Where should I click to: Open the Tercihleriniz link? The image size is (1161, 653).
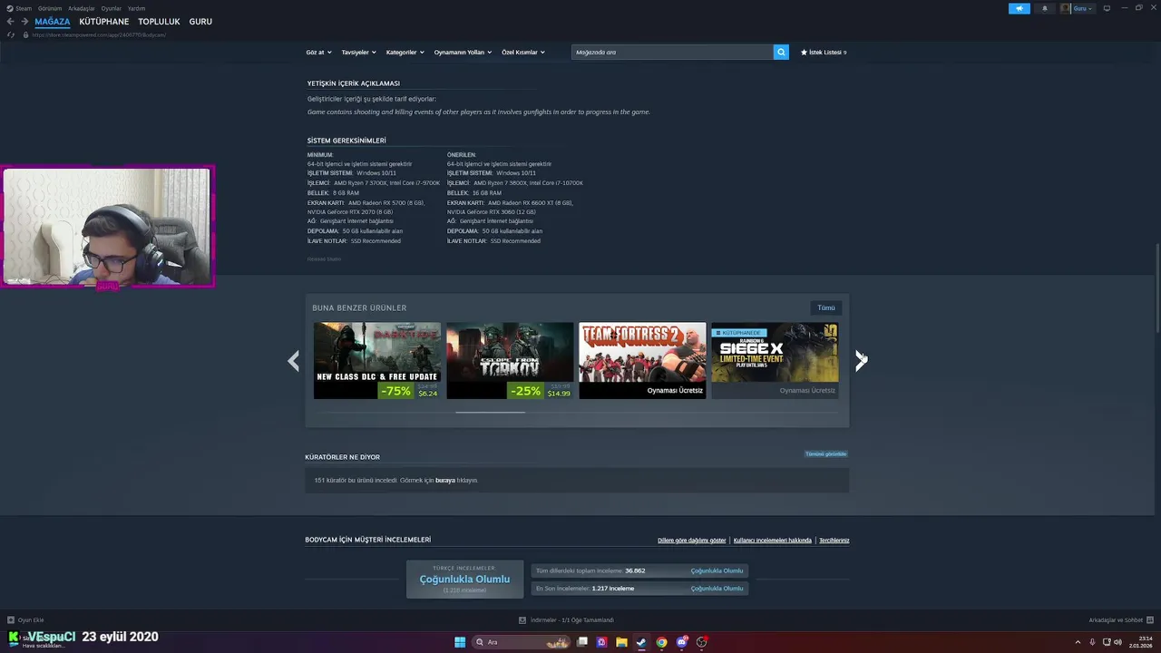pos(834,541)
